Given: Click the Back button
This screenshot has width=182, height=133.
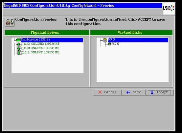Looking at the screenshot, I should pyautogui.click(x=134, y=92).
